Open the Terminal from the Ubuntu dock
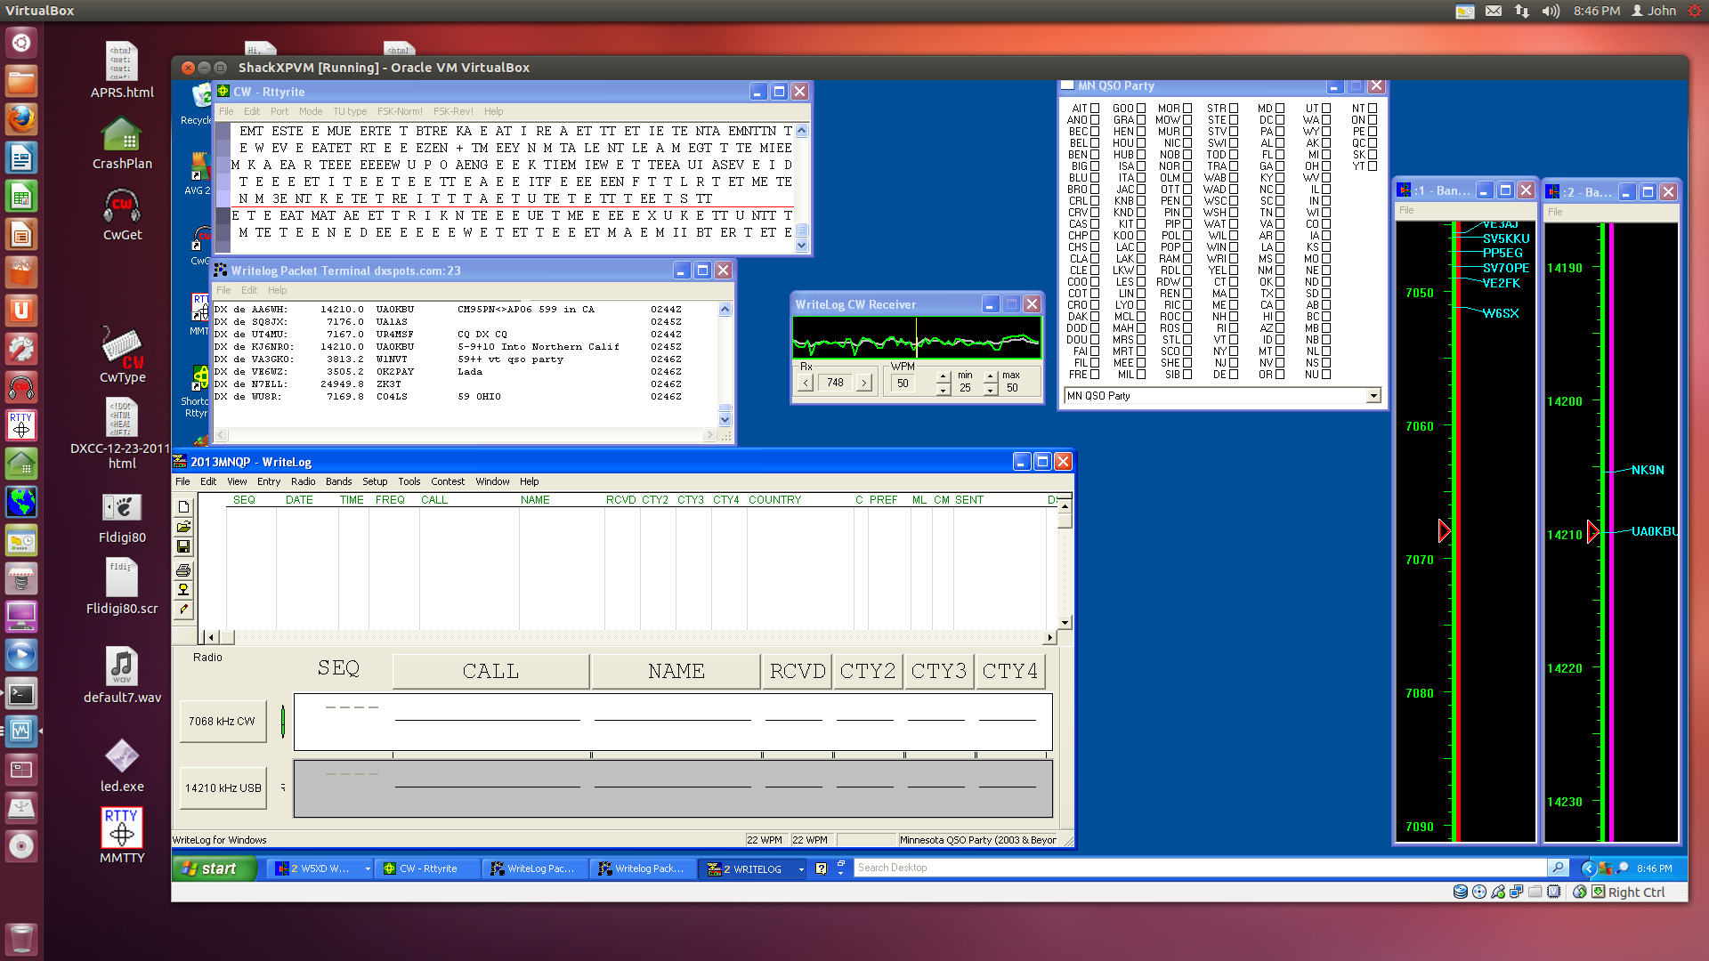 click(21, 694)
